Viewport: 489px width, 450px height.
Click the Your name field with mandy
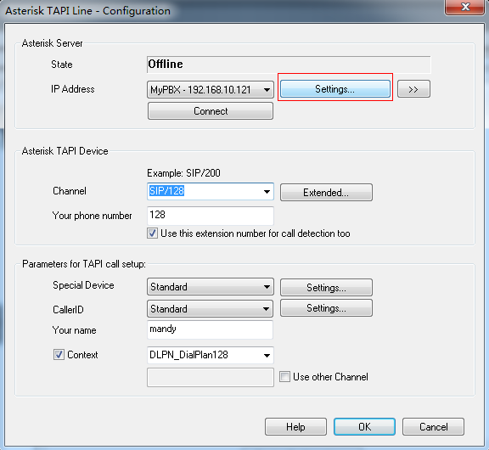(x=210, y=329)
